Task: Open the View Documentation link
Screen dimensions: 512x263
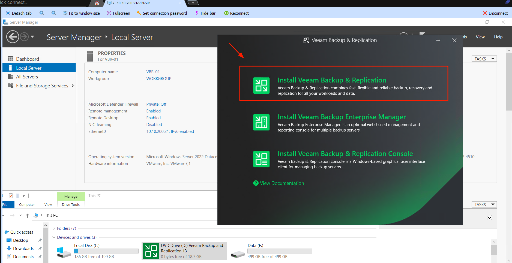Action: coord(282,183)
